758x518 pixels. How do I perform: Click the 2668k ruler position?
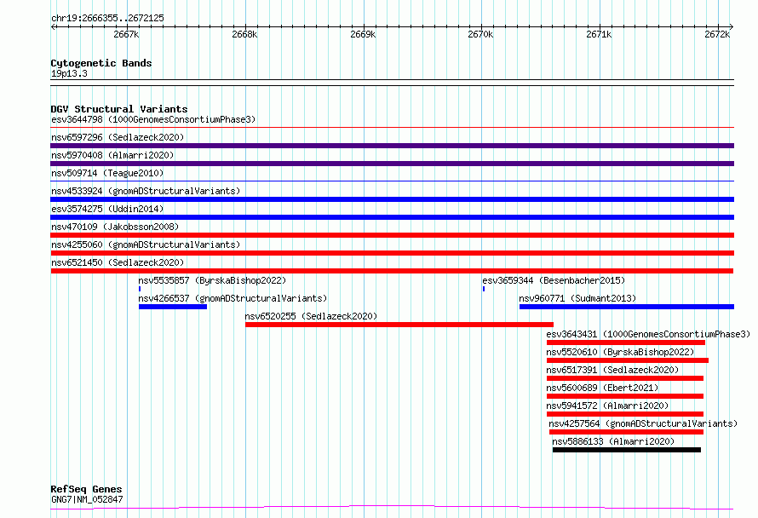tap(244, 34)
